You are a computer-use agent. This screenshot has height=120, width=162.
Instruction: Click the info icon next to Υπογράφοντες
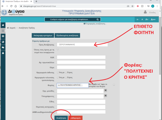(105, 96)
